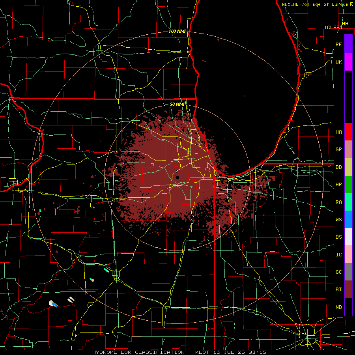Click the 100 NMI range ring label
Image resolution: width=355 pixels, height=355 pixels.
click(177, 31)
